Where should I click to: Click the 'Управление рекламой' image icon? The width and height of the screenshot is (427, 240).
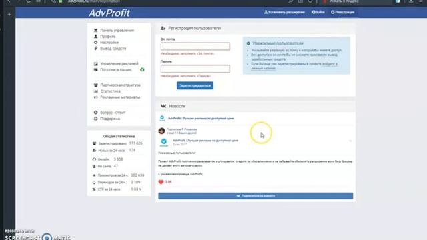pyautogui.click(x=95, y=64)
